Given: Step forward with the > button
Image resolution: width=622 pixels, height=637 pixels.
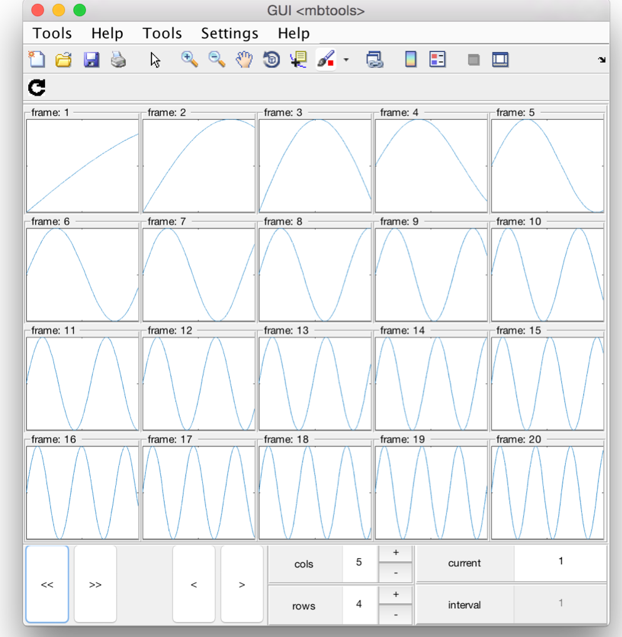Looking at the screenshot, I should [242, 584].
